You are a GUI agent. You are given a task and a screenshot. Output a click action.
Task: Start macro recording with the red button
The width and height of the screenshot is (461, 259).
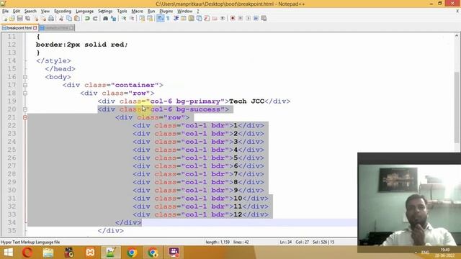233,19
